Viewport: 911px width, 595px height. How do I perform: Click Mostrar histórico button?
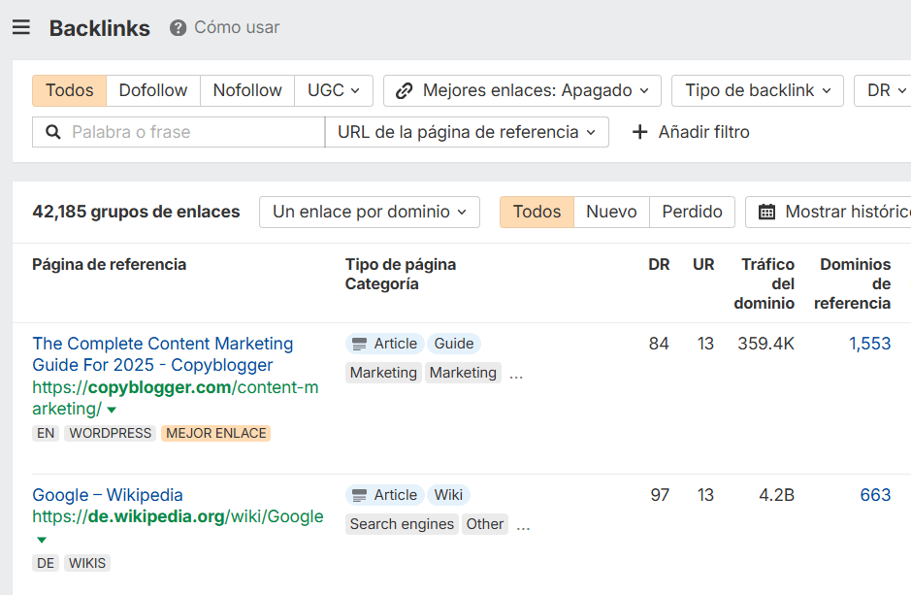pos(829,213)
